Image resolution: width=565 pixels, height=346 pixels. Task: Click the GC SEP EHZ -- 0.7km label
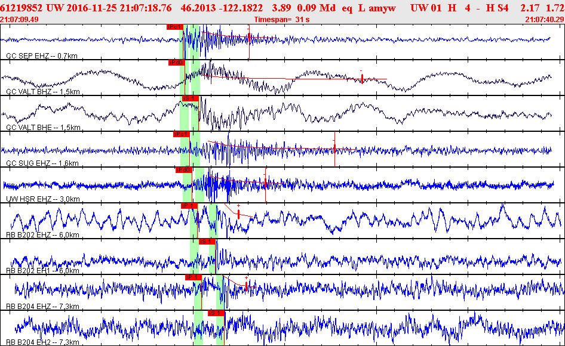click(41, 56)
